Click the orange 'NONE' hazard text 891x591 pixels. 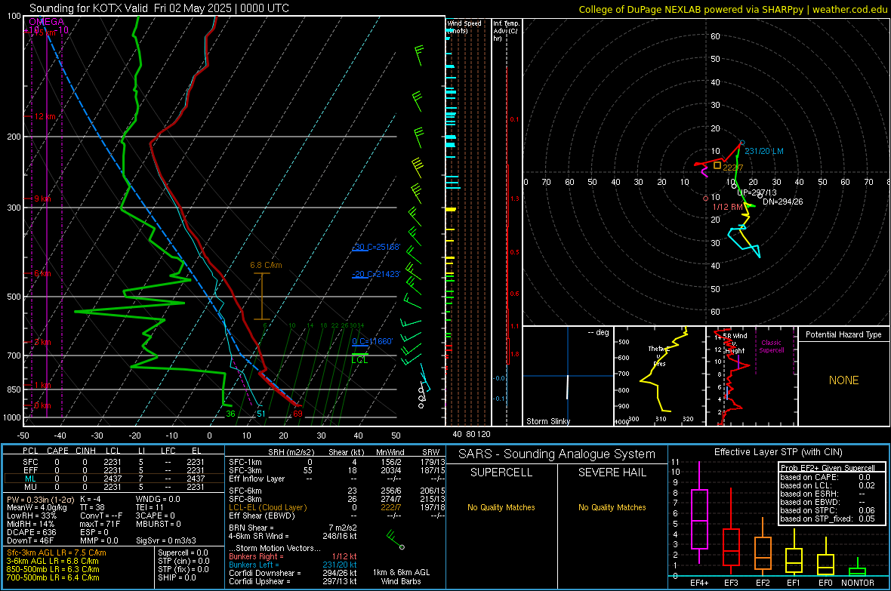tap(843, 380)
